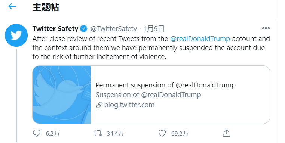Click the 6.2万 reply count
Viewport: 285px width, 143px height.
(x=52, y=134)
